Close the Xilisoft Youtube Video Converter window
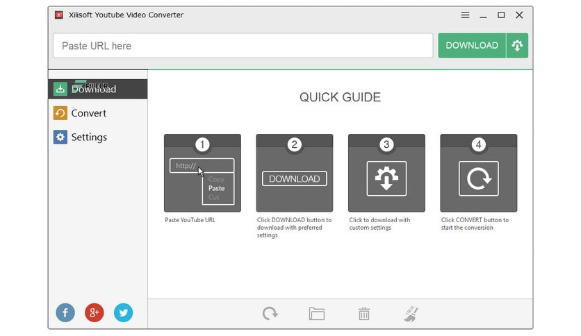The image size is (581, 336). click(519, 15)
